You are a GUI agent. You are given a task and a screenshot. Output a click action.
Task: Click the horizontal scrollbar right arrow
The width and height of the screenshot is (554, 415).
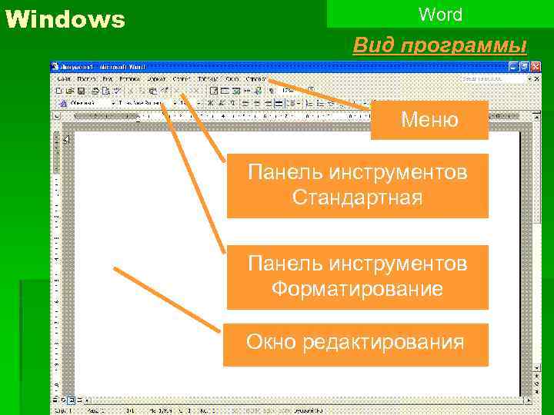(x=529, y=400)
